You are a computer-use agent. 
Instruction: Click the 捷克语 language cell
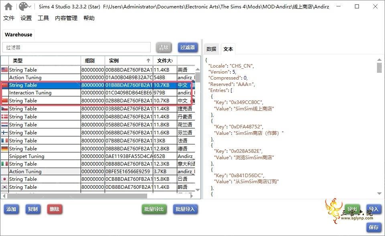pos(185,108)
